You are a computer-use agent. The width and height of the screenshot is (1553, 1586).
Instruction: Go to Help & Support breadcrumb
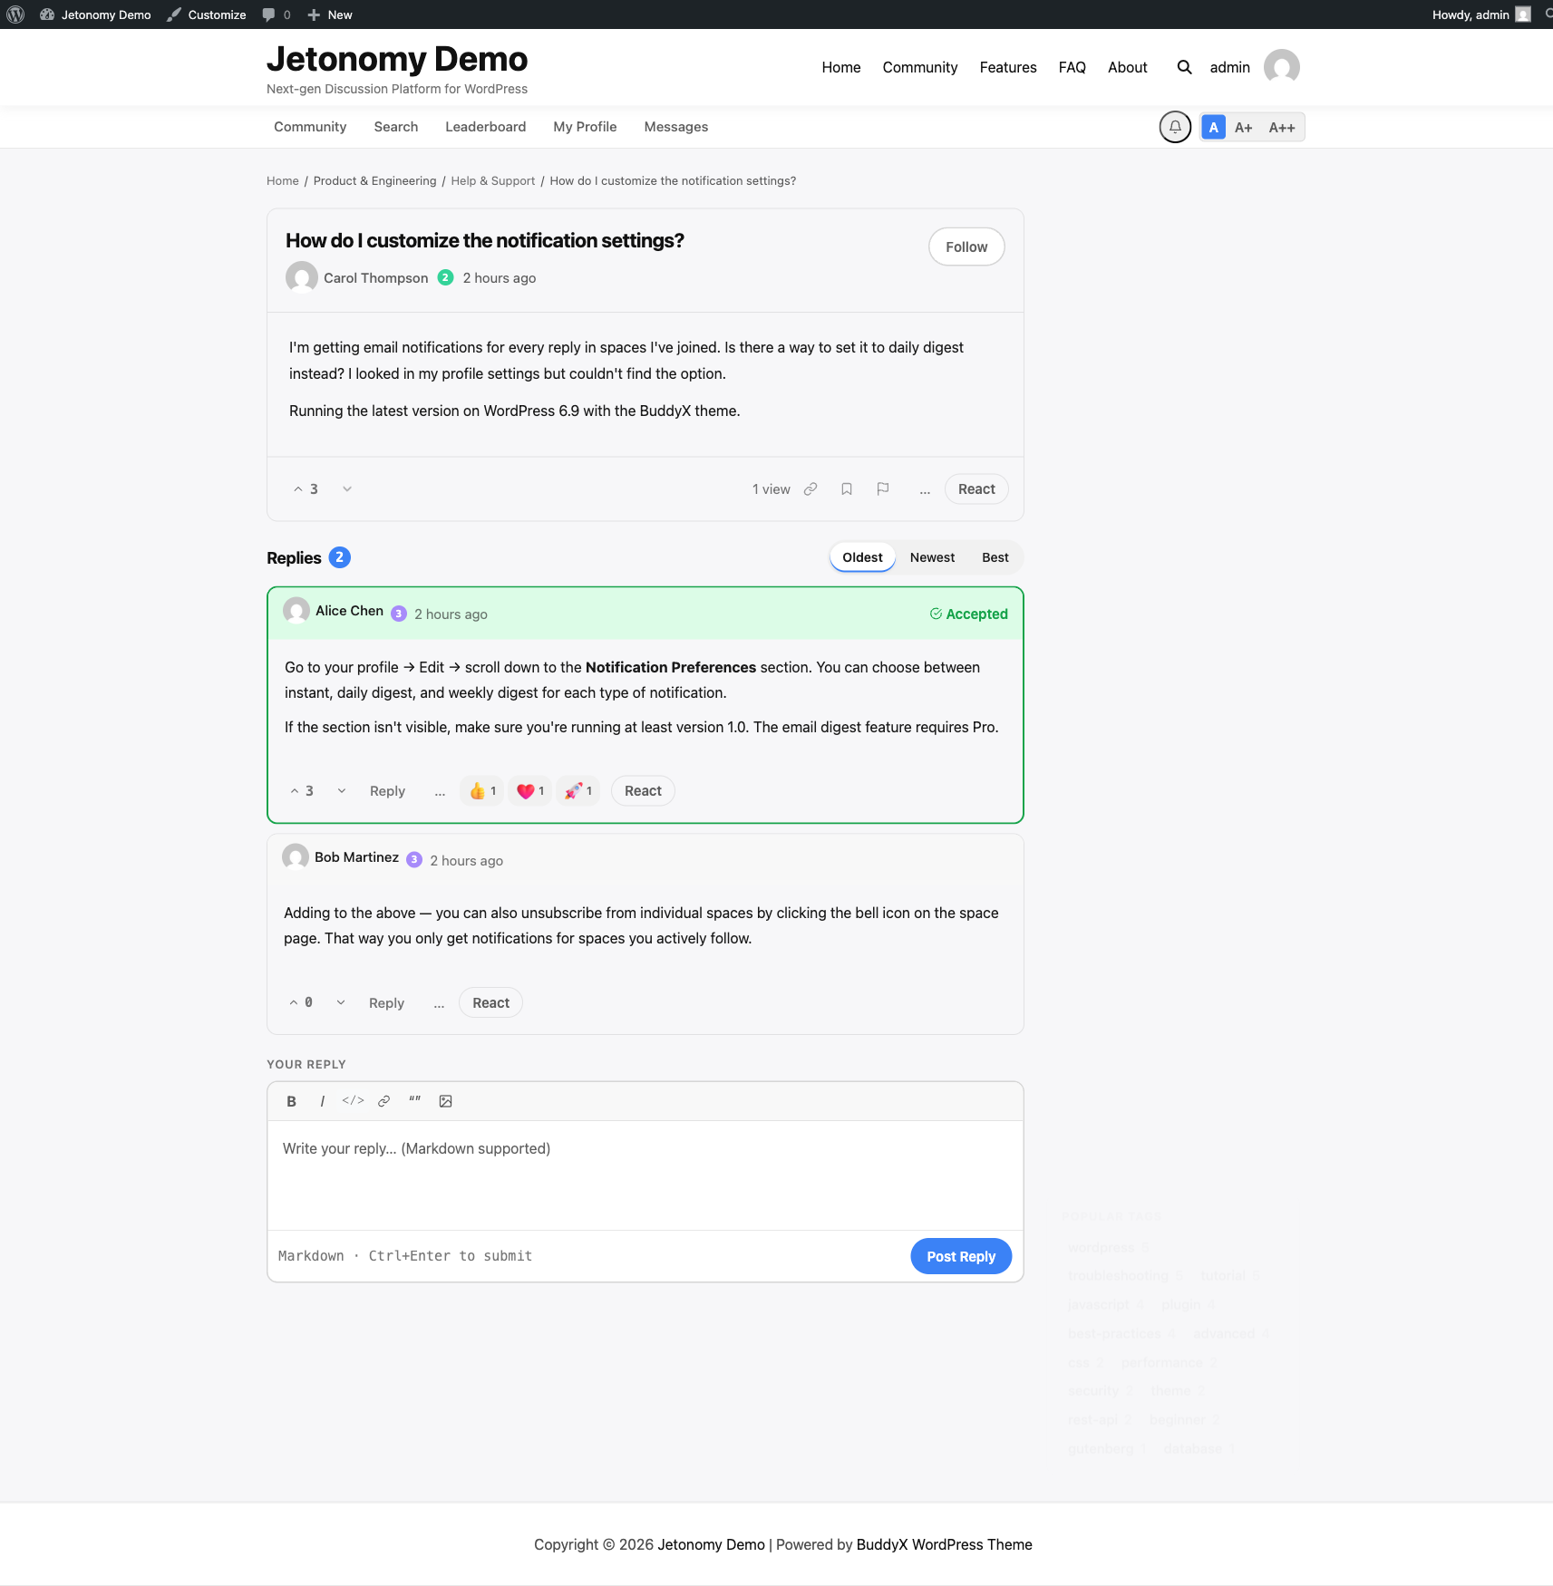pyautogui.click(x=493, y=181)
